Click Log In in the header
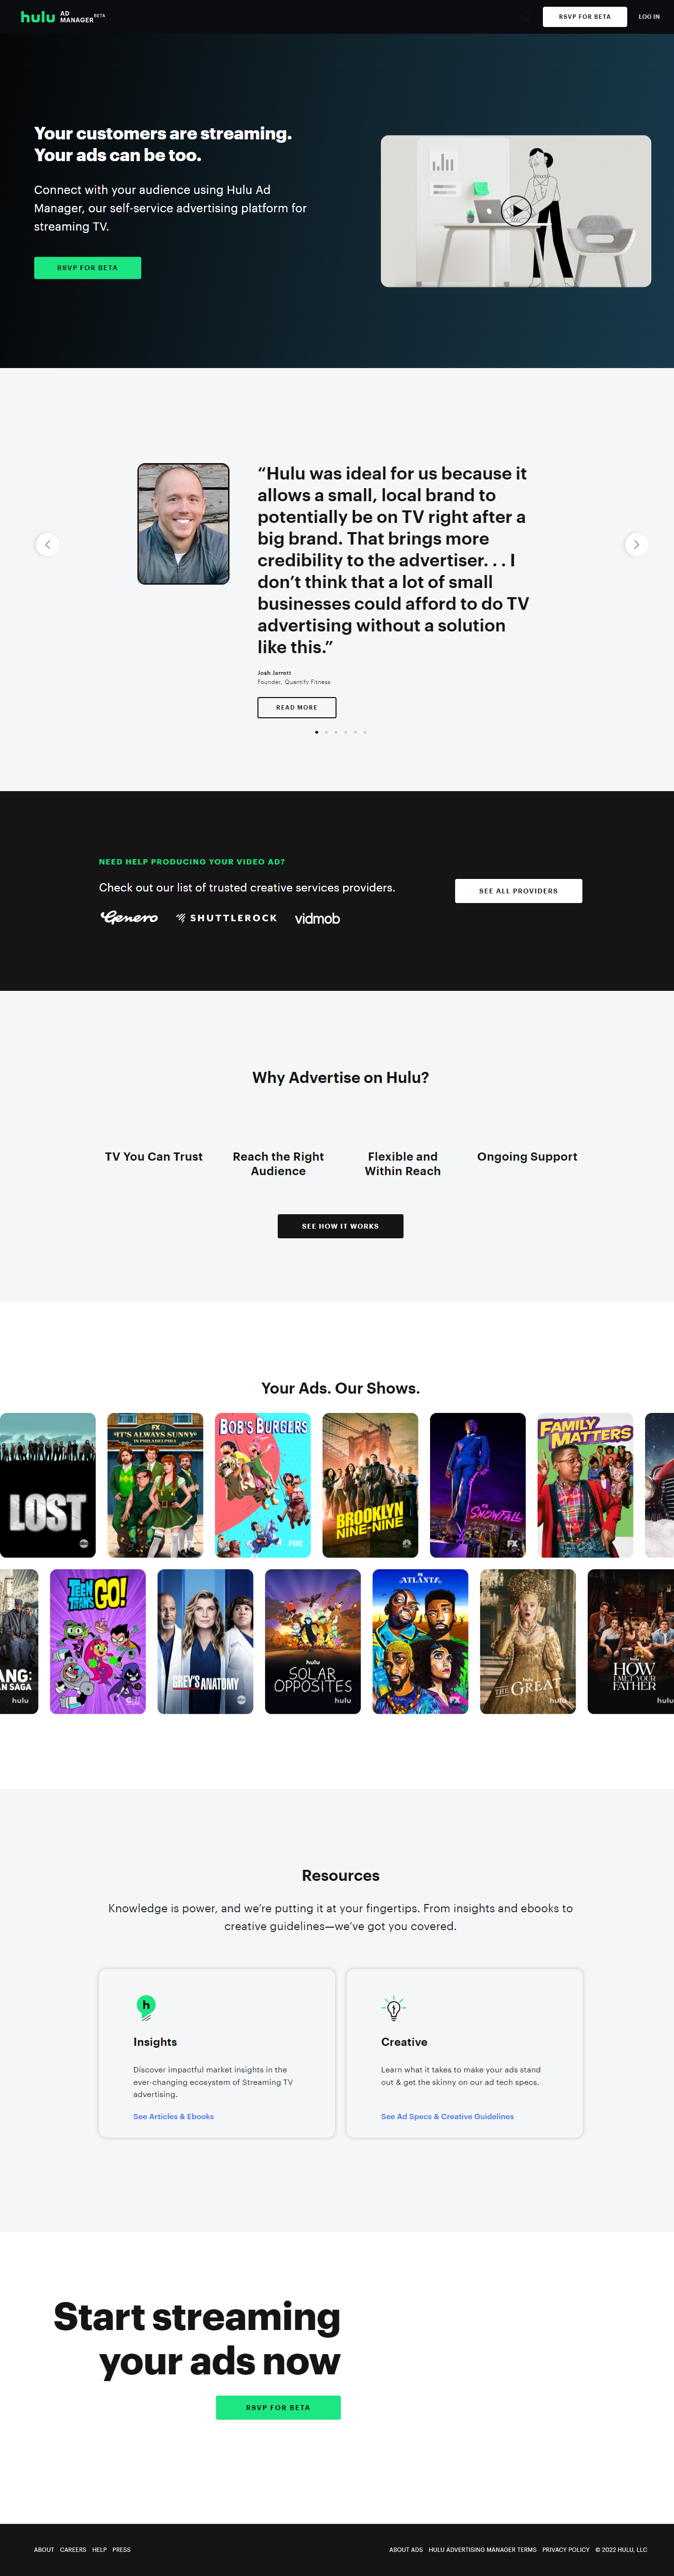 point(649,17)
